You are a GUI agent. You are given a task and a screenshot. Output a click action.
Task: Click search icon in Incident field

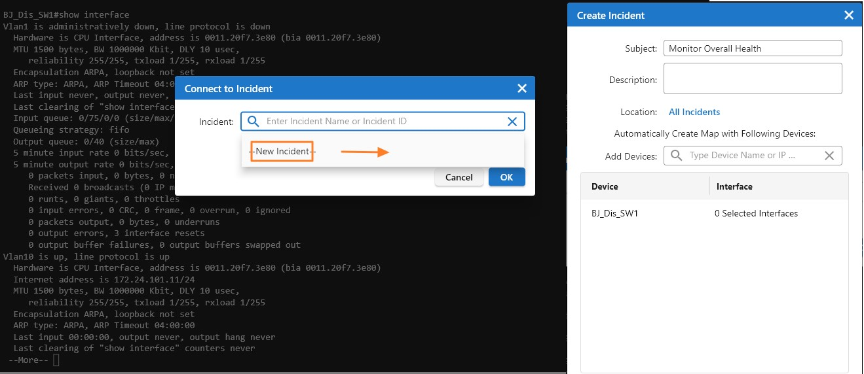(254, 122)
